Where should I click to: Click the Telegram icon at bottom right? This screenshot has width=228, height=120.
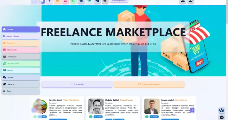coord(222,117)
